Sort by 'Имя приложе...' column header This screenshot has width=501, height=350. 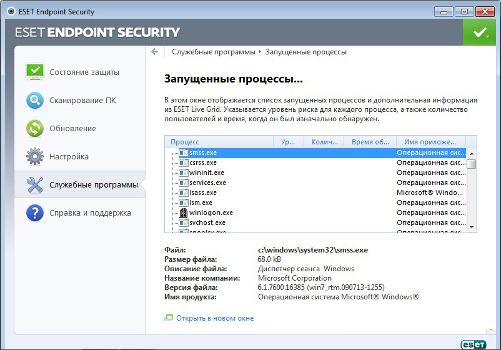430,142
